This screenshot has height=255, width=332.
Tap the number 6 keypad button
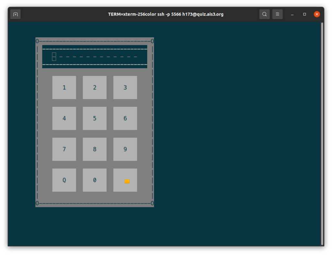click(125, 118)
